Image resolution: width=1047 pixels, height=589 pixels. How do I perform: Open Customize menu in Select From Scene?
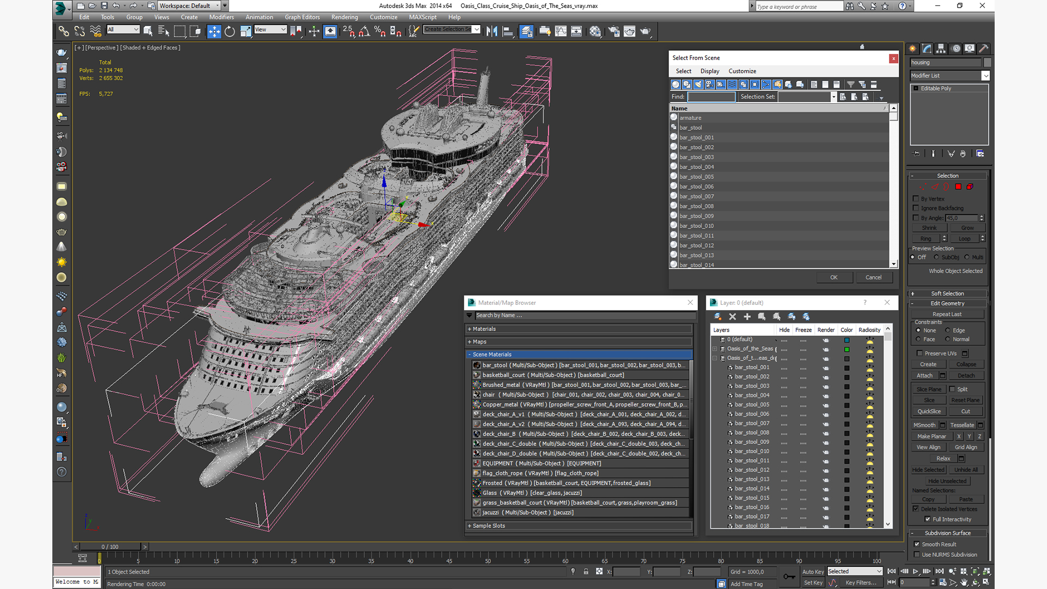pyautogui.click(x=742, y=71)
